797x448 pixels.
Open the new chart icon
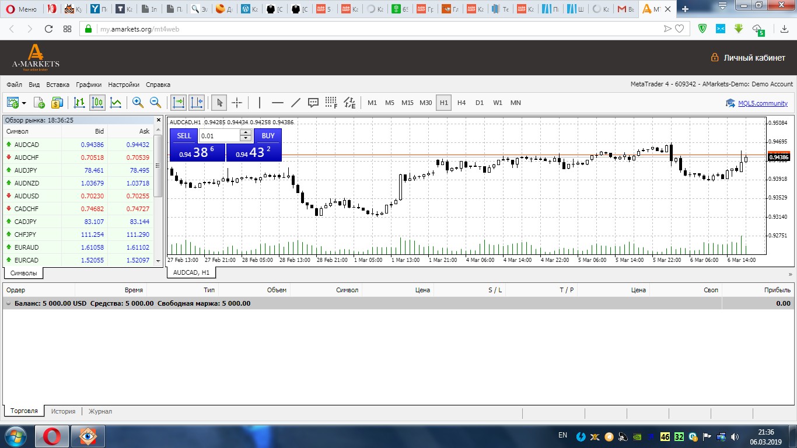(x=13, y=103)
